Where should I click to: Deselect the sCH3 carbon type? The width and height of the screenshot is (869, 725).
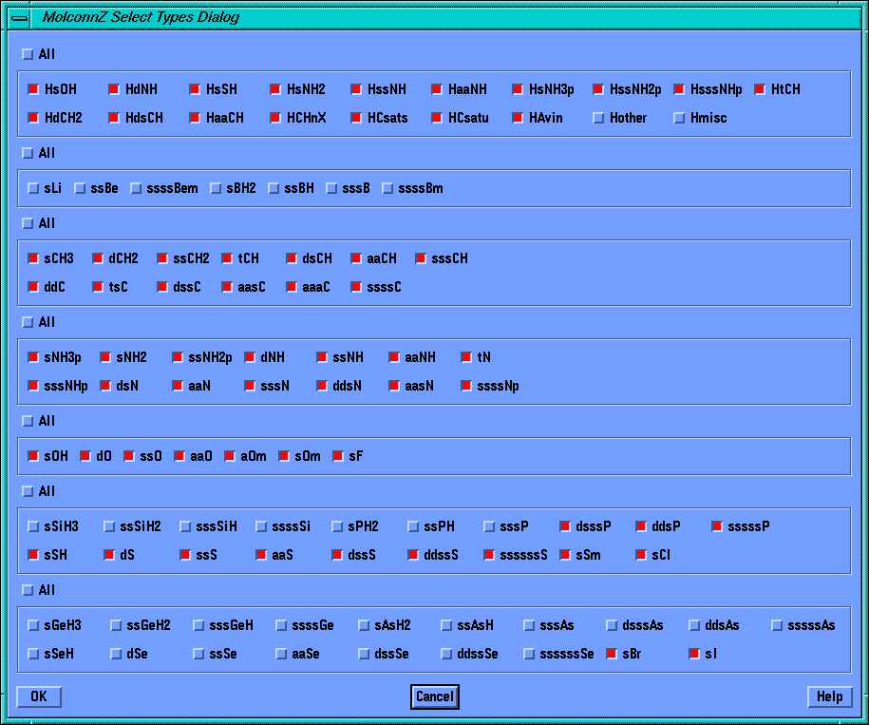(x=34, y=258)
